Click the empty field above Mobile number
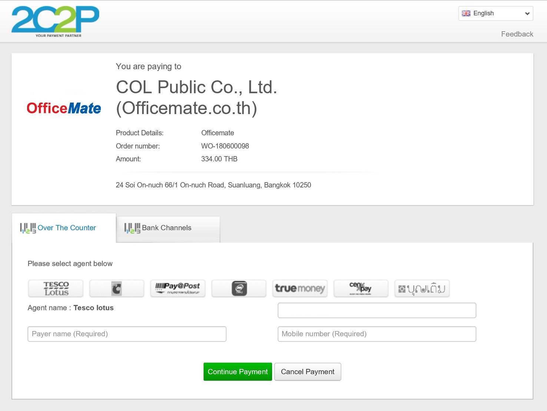Screen dimensions: 547x411 point(377,310)
